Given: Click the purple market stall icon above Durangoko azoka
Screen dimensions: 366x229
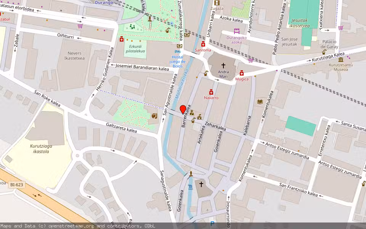Looking at the screenshot, I should click(x=236, y=32).
